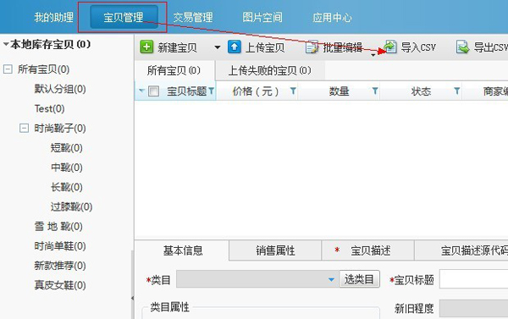Click the 数量 column header
508x319 pixels.
[340, 91]
